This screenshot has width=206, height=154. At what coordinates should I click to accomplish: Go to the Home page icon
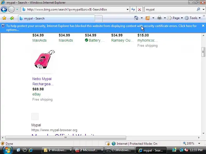pos(136,18)
